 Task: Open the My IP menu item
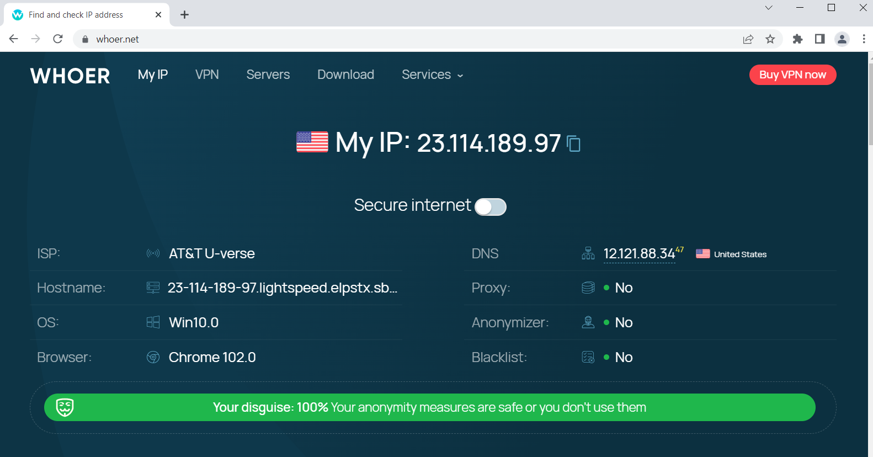pyautogui.click(x=153, y=75)
